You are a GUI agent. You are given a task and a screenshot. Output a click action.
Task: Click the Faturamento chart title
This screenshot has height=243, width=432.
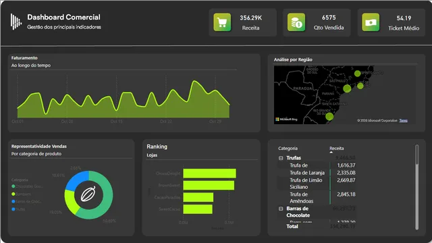(x=24, y=58)
